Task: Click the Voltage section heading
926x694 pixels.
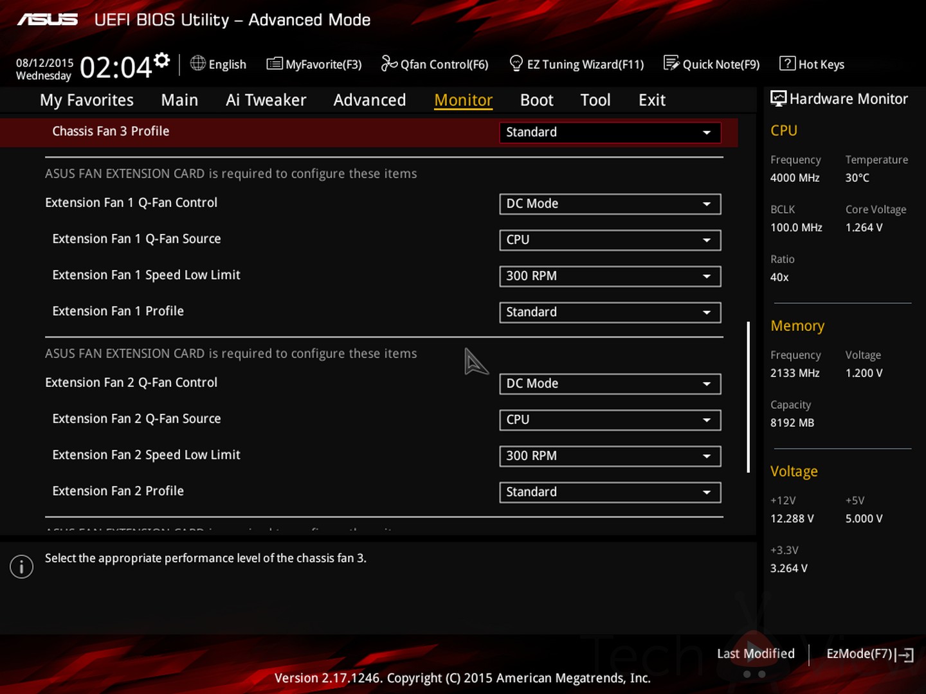Action: pos(794,472)
